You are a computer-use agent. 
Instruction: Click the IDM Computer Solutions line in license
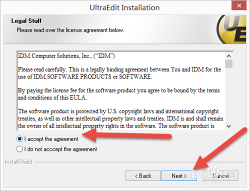click(66, 56)
